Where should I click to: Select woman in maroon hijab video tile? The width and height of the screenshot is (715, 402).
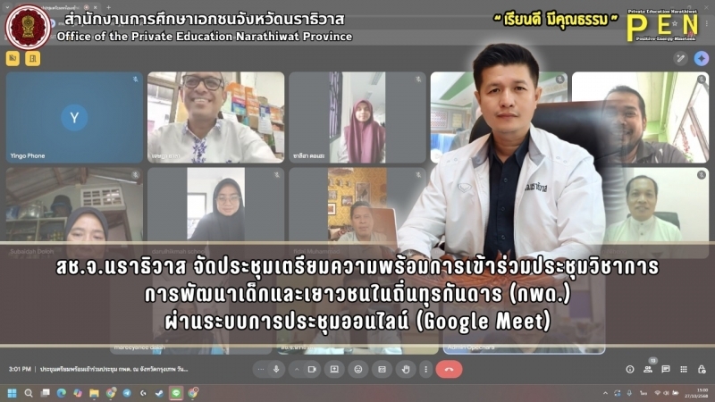click(357, 118)
